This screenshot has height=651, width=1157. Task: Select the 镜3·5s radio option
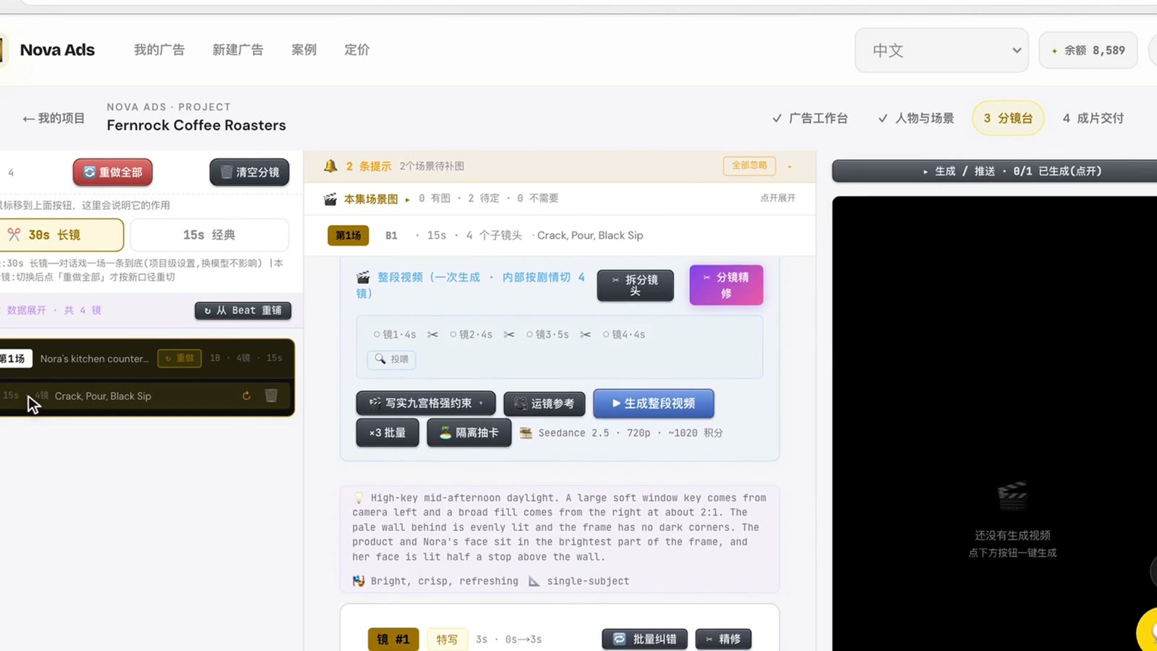[548, 335]
